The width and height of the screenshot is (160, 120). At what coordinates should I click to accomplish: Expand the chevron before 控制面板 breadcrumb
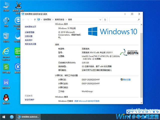tap(41, 19)
